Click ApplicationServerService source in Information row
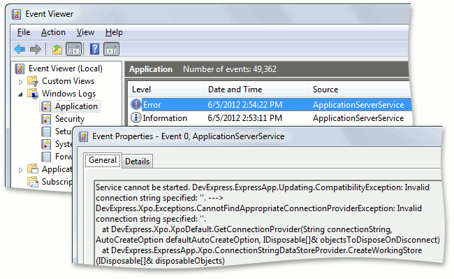 [358, 118]
